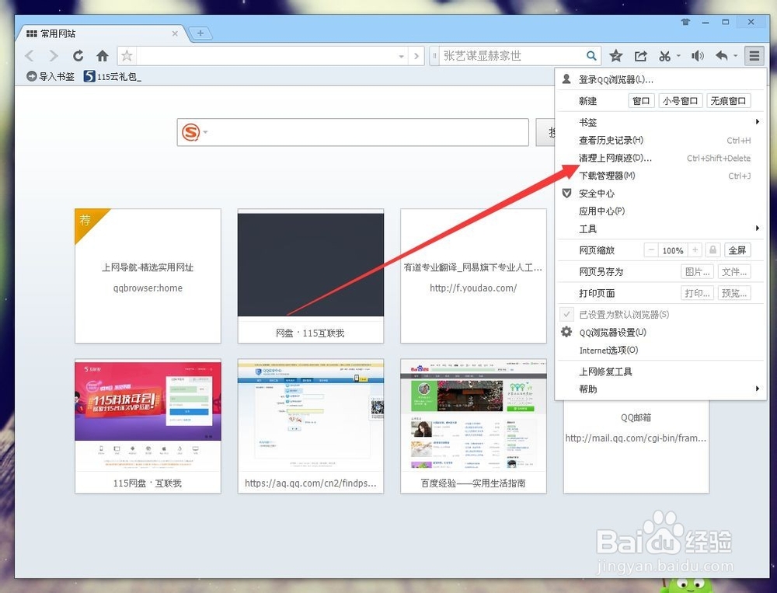Viewport: 777px width, 593px height.
Task: Select 清理上网痕迹 menu item
Action: pyautogui.click(x=661, y=159)
